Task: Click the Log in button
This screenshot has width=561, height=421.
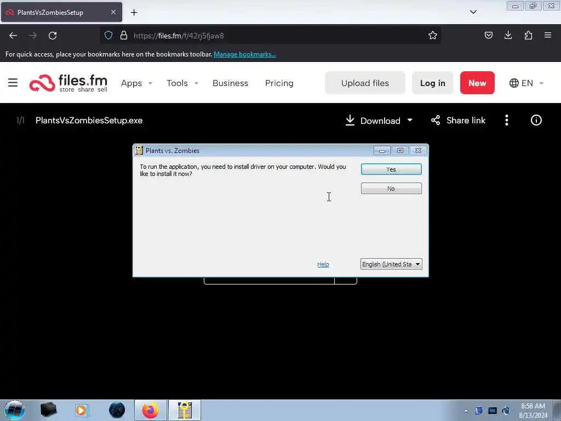Action: [x=433, y=83]
